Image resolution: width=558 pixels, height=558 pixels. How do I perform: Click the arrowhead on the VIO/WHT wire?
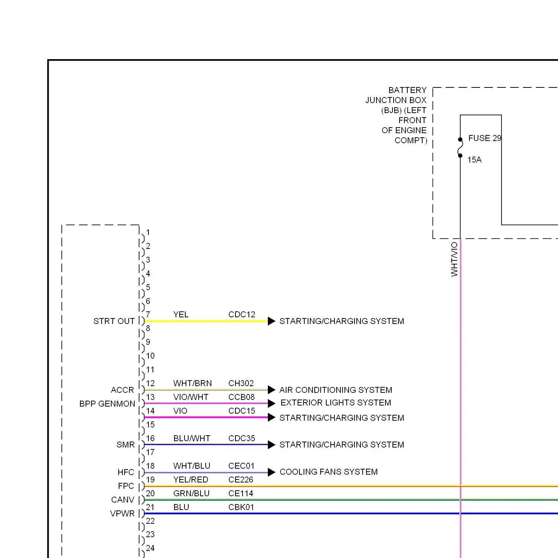[x=272, y=403]
